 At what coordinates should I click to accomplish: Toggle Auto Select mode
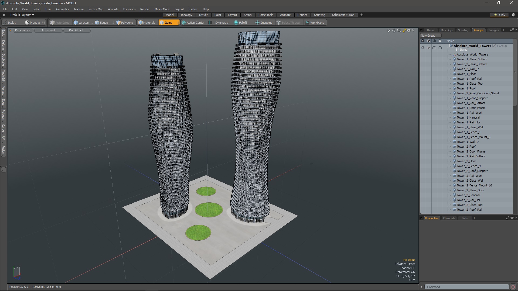60,23
